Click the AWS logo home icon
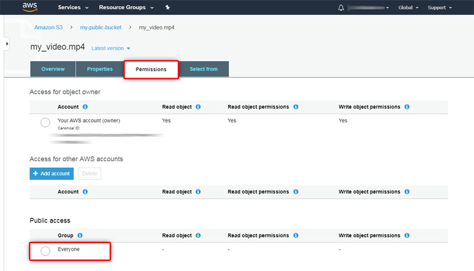The height and width of the screenshot is (271, 474). pos(30,7)
